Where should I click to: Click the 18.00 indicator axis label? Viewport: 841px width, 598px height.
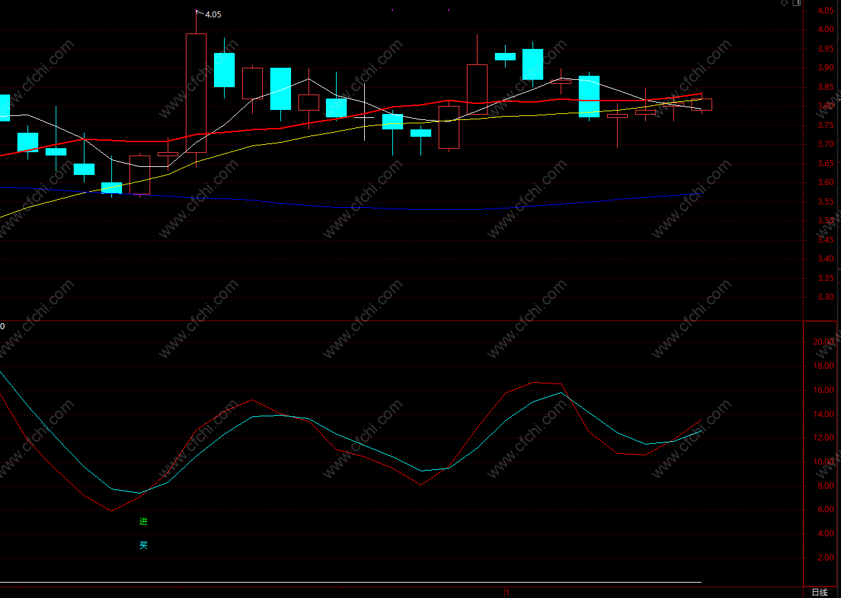[824, 366]
